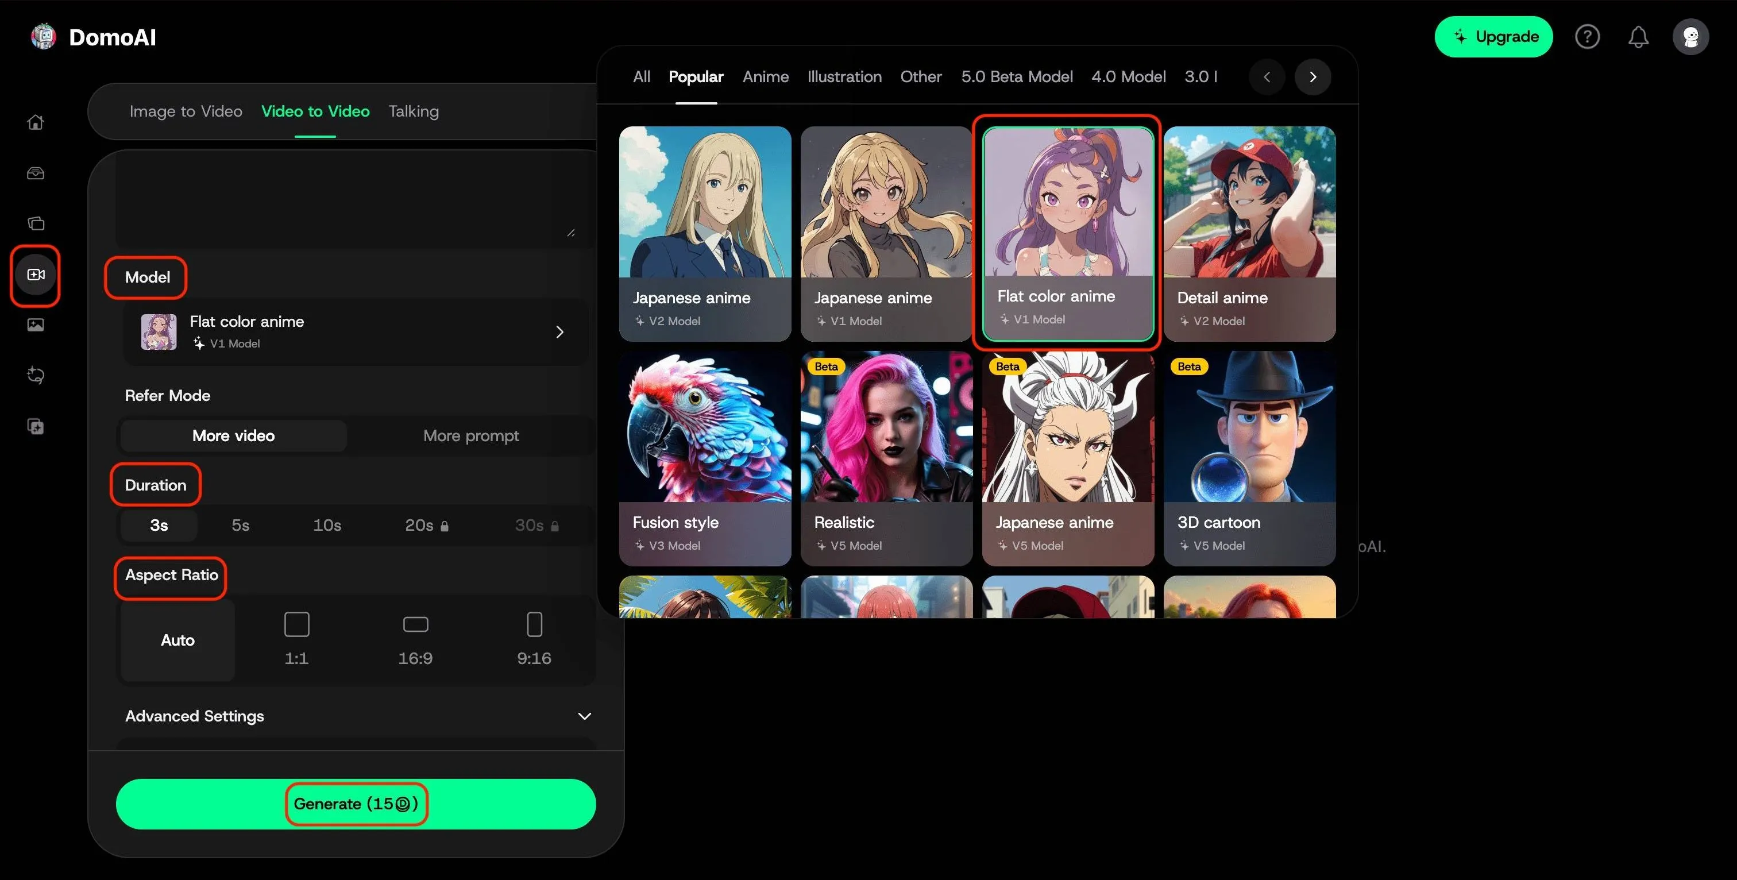
Task: Choose the 16:9 aspect ratio
Action: [x=415, y=638]
